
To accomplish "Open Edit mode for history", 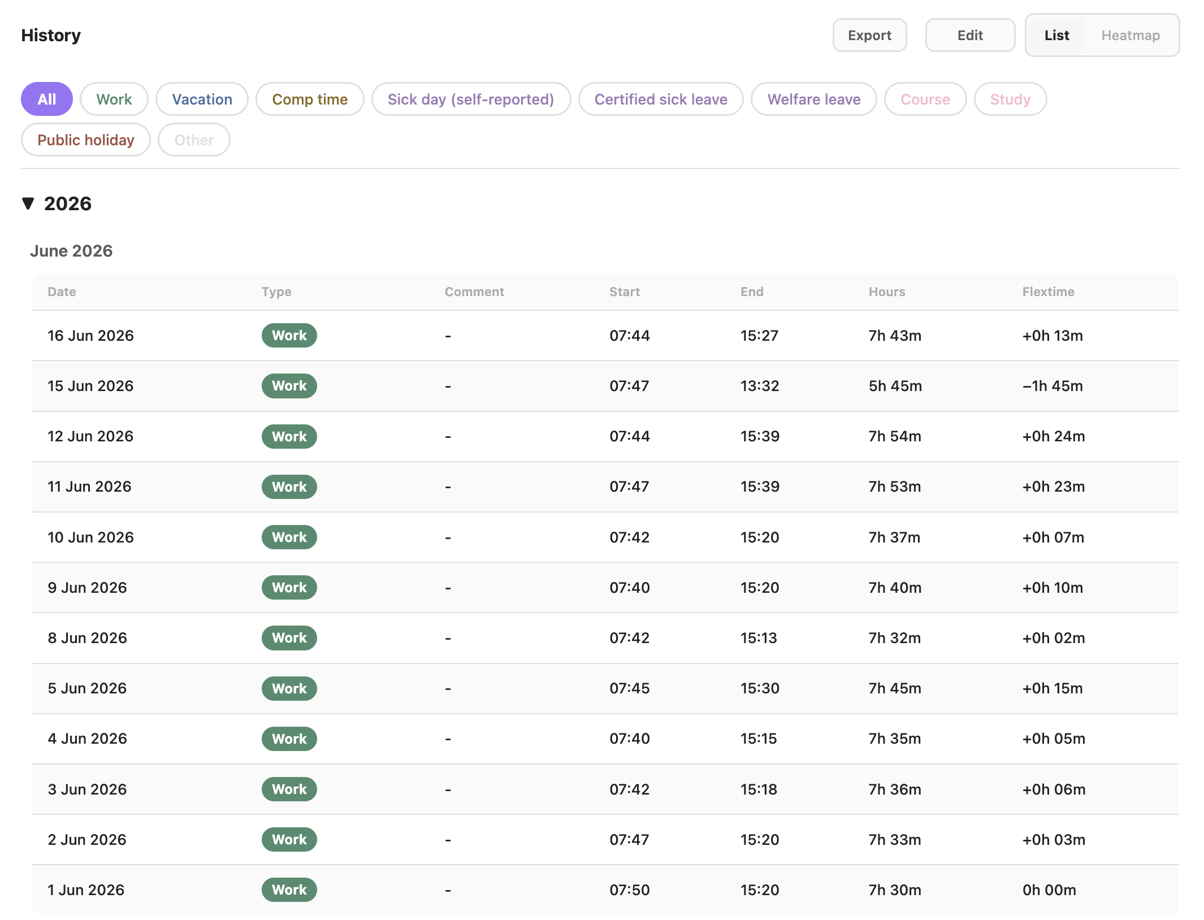I will pyautogui.click(x=970, y=35).
